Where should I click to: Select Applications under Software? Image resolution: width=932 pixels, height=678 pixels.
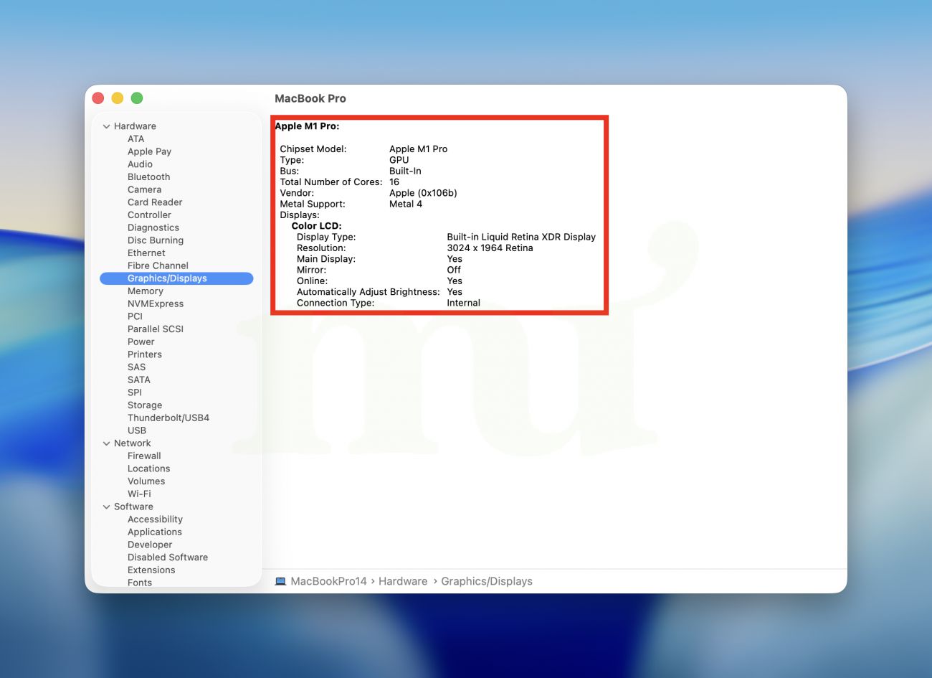coord(155,532)
